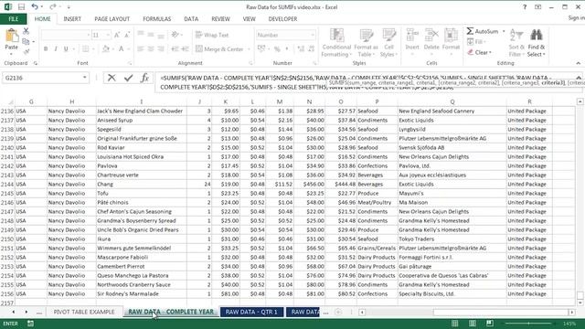This screenshot has width=585, height=329.
Task: Confirm formula with checkmark icon
Action: click(x=128, y=78)
